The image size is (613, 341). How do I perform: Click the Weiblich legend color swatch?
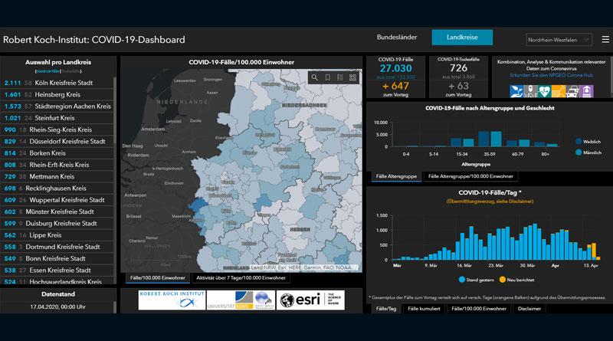(x=576, y=141)
